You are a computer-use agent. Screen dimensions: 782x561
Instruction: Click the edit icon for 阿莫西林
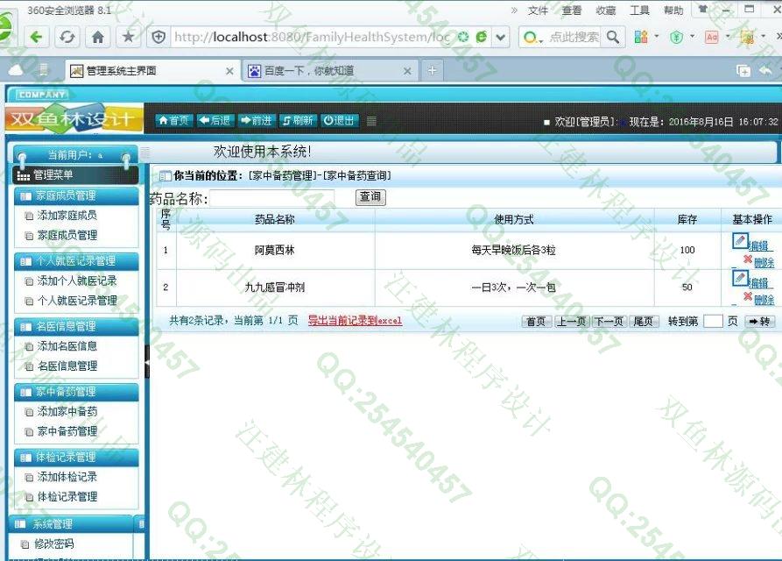click(740, 241)
